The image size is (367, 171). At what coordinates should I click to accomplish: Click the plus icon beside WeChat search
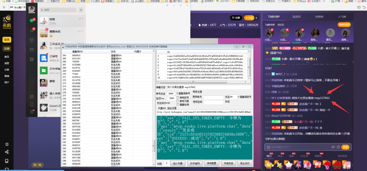[81, 10]
